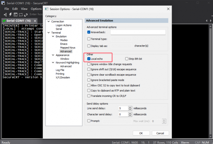
Task: Collapse the Connection tree node
Action: 49,22
